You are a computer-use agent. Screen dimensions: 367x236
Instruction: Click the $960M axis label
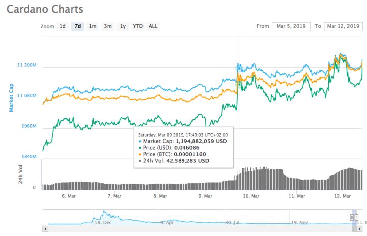click(x=29, y=126)
